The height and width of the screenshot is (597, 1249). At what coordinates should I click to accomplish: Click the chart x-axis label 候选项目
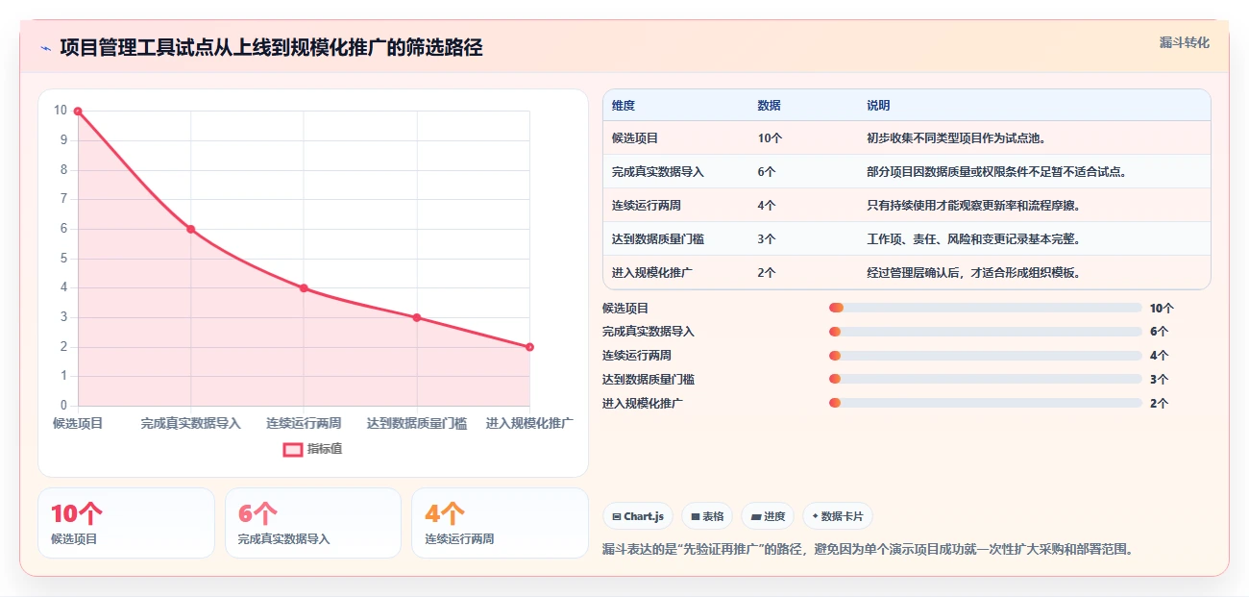pyautogui.click(x=78, y=423)
